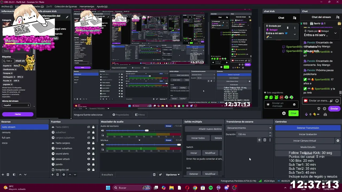Unlock the pando source lock
Image resolution: width=342 pixels, height=192 pixels.
[x=93, y=164]
